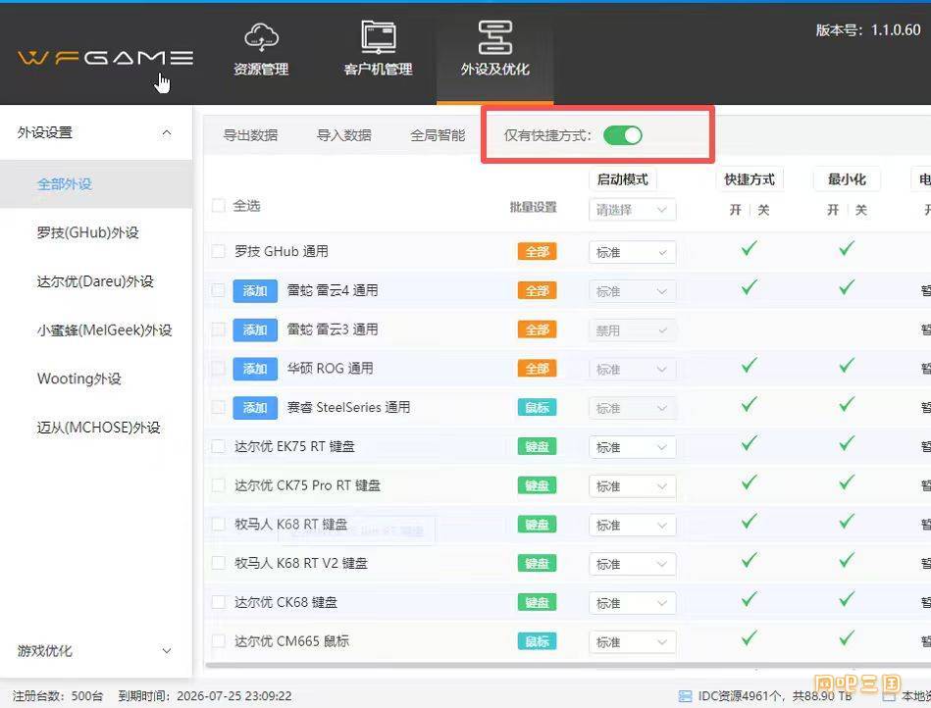
Task: Select Wooting外设 in the sidebar
Action: pyautogui.click(x=79, y=379)
